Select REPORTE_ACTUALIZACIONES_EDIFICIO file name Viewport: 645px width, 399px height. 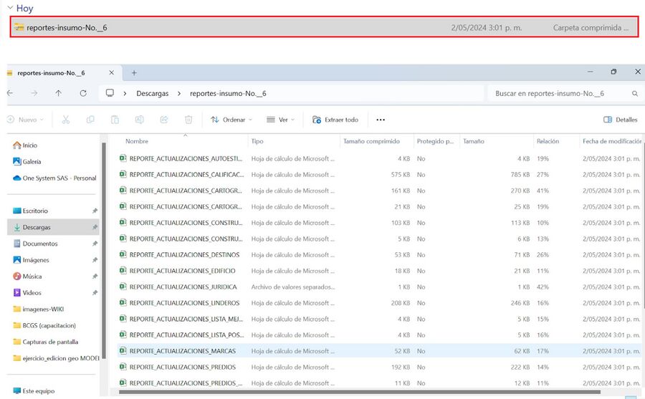182,271
